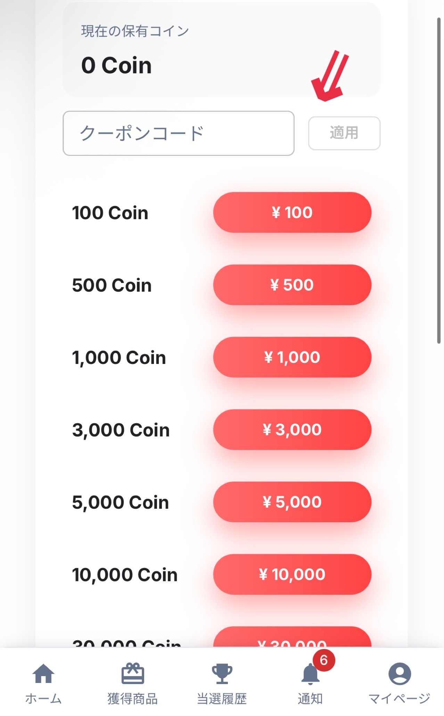Tap the red notification badge showing 6

324,660
